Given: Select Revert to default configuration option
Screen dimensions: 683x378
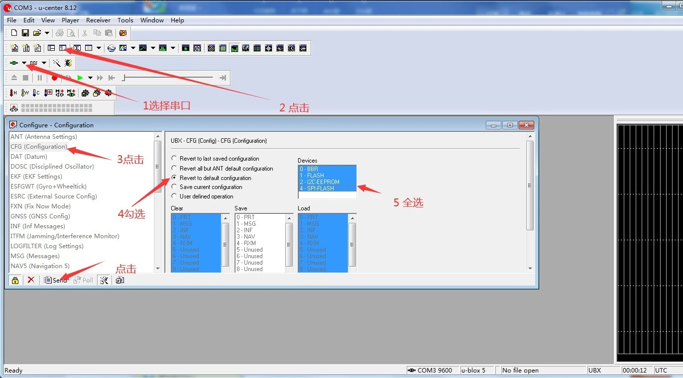Looking at the screenshot, I should pos(212,178).
